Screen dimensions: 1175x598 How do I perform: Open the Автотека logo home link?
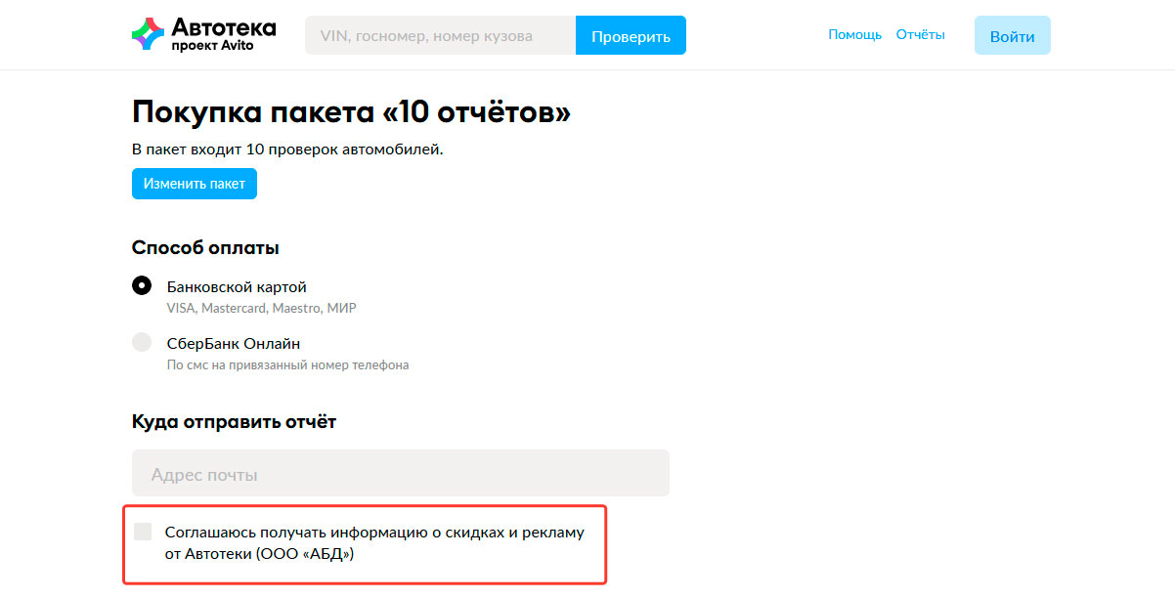pyautogui.click(x=203, y=34)
